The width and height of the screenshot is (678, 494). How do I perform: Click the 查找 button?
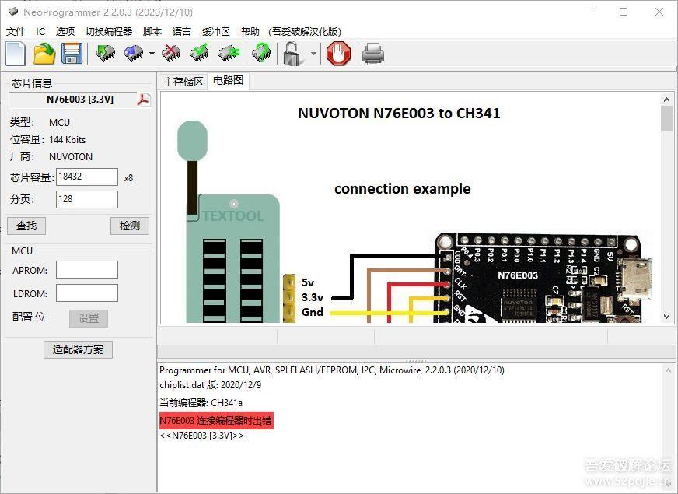coord(26,226)
